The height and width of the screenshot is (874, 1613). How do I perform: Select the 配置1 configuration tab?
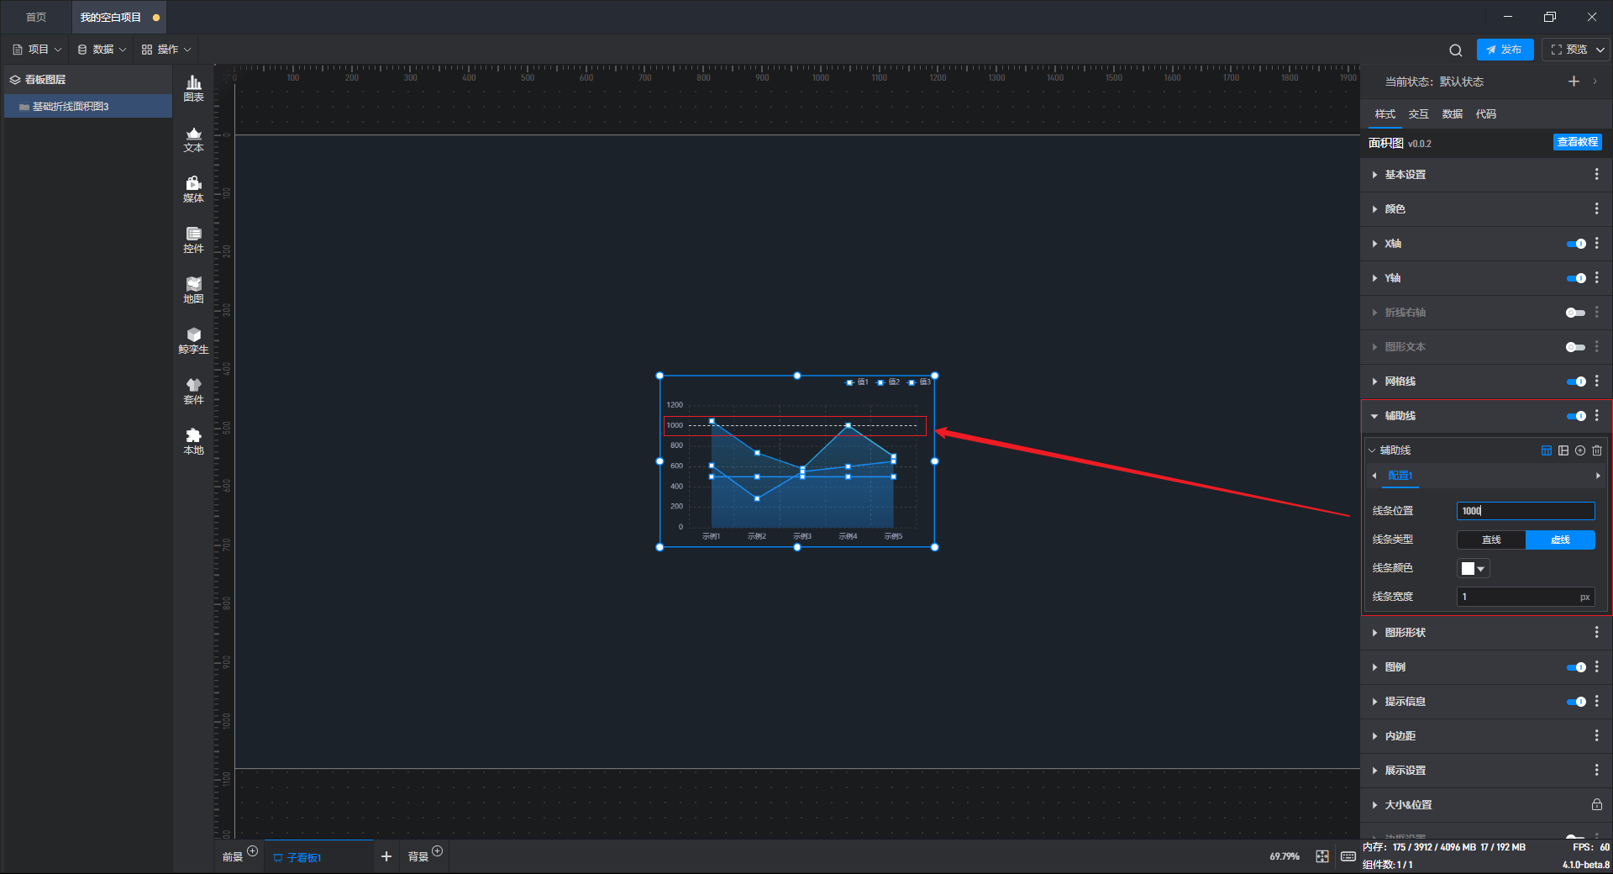click(x=1400, y=476)
